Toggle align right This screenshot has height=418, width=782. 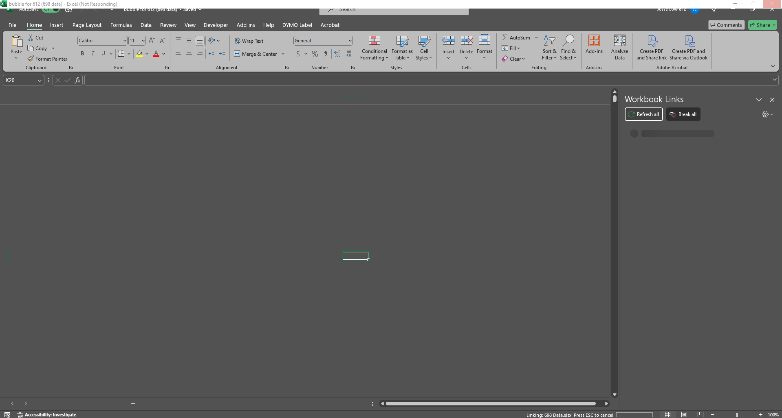pos(200,54)
